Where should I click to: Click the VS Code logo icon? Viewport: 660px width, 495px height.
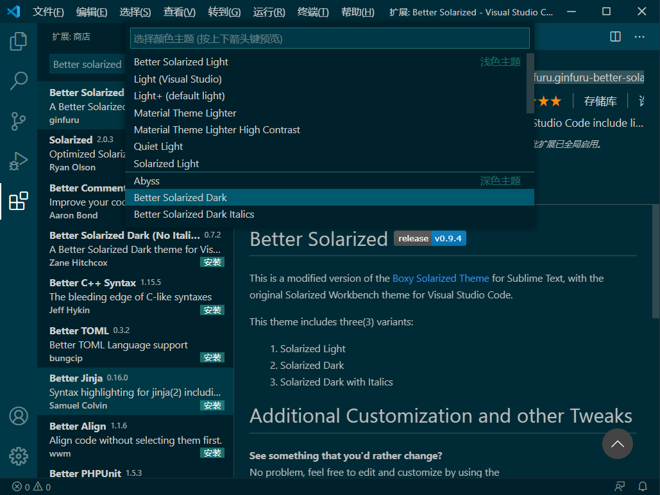coord(13,12)
